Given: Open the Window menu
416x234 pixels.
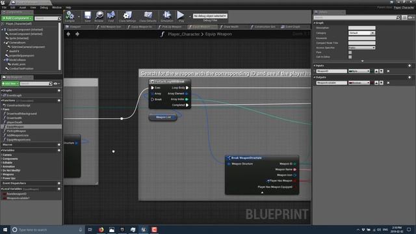Looking at the screenshot, I should (57, 7).
